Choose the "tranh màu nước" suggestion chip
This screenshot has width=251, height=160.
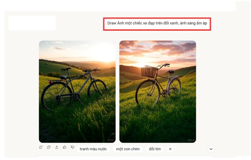tap(93, 149)
